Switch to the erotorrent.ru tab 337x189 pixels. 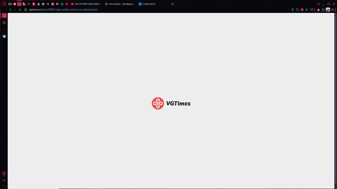click(147, 4)
